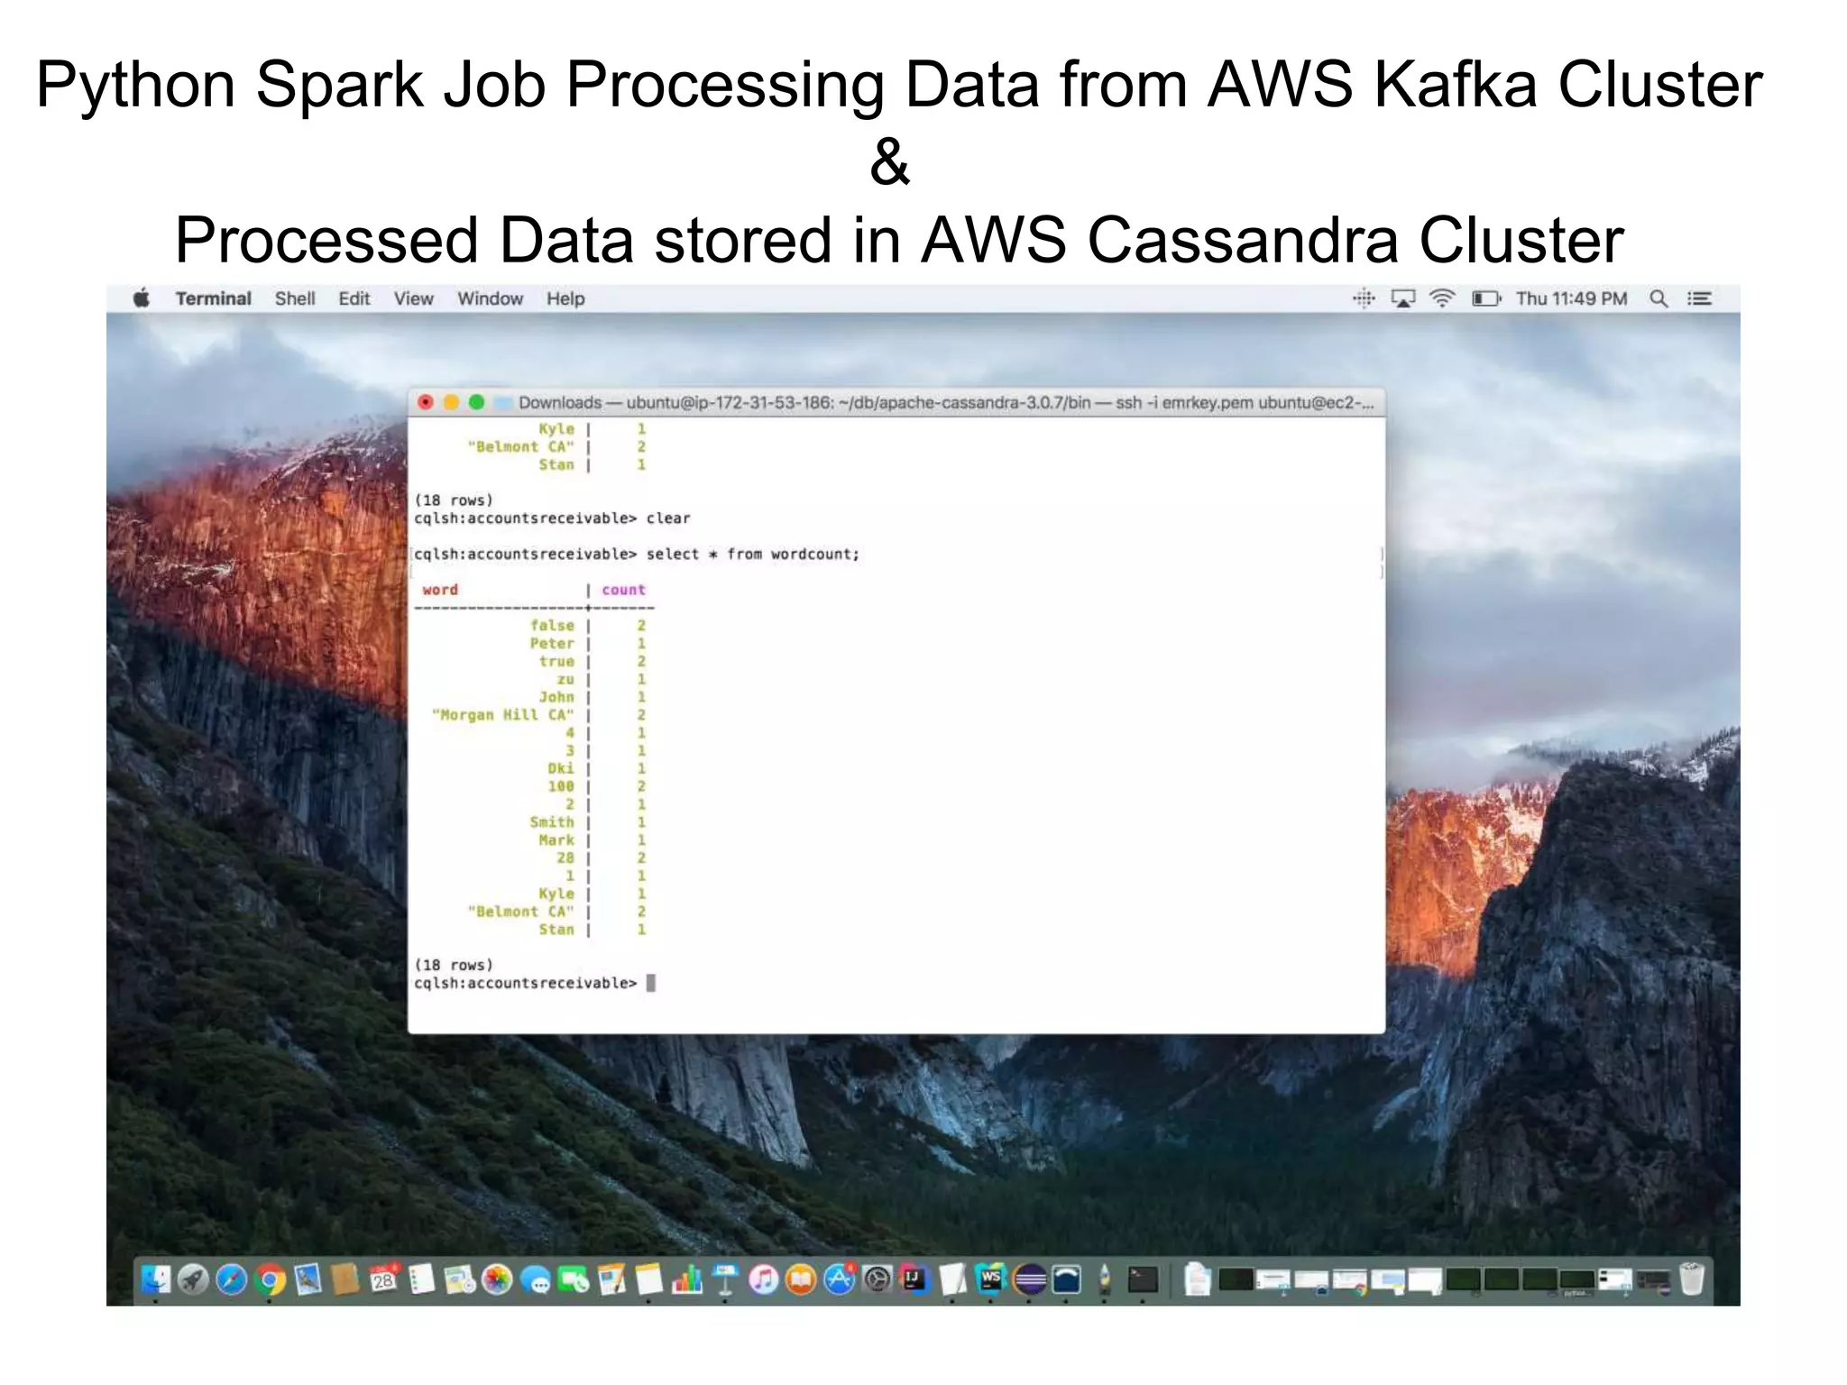Open Numbers bar chart icon in dock
Viewport: 1847px width, 1385px height.
pos(687,1280)
